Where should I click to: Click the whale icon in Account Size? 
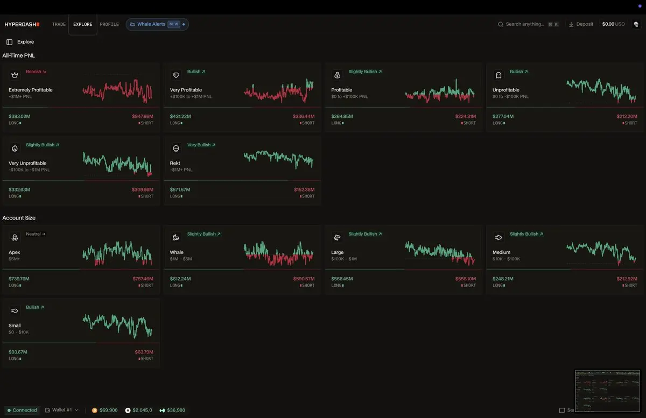coord(176,238)
